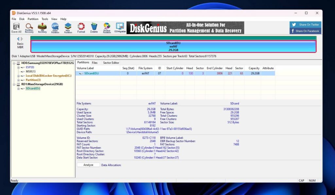Switch to the Sector Editor tab
The height and width of the screenshot is (195, 335).
point(111,62)
